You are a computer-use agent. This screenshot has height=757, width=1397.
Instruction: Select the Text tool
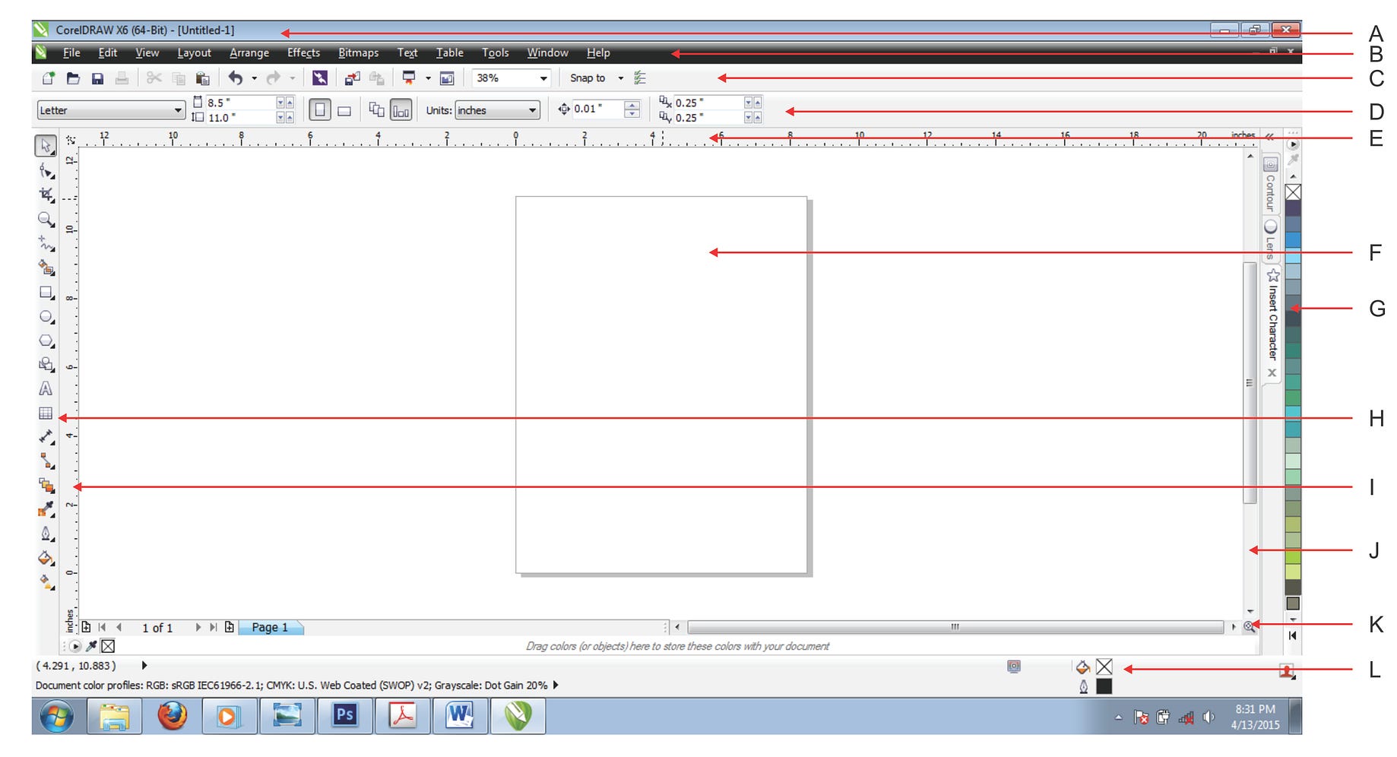(46, 389)
